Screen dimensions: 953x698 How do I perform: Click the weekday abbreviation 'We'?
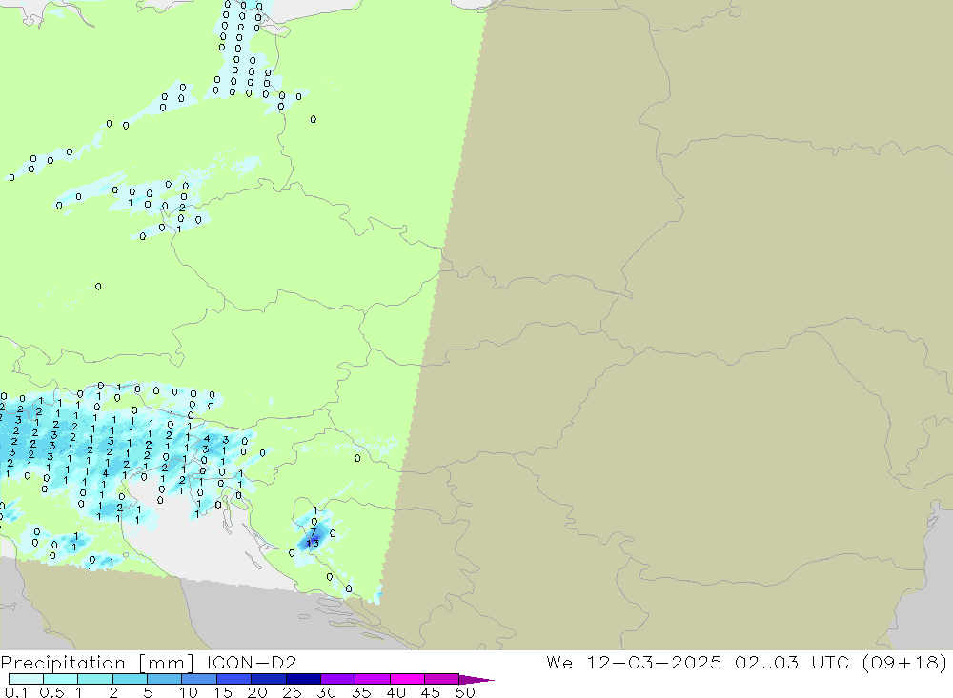point(559,662)
